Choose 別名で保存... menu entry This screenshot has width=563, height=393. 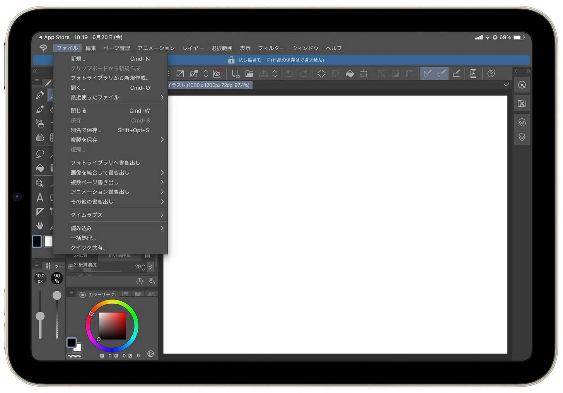pyautogui.click(x=110, y=130)
